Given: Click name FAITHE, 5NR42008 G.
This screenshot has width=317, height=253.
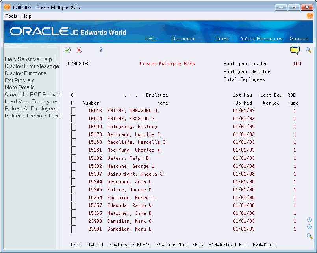Looking at the screenshot, I should (133, 111).
